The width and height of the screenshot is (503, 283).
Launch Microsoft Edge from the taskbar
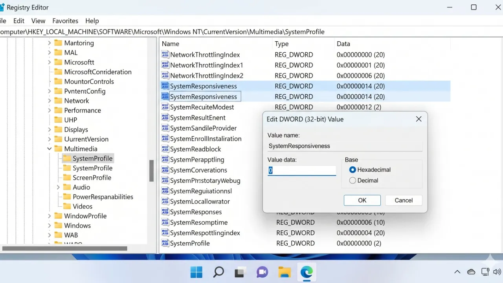(x=307, y=272)
